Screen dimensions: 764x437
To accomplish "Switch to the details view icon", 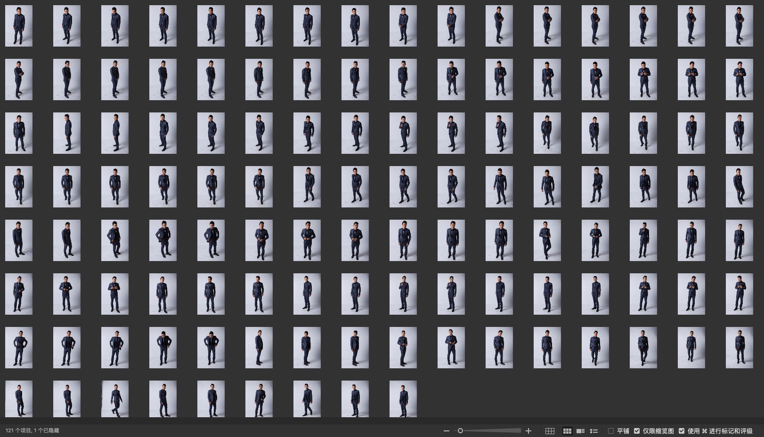I will (581, 431).
